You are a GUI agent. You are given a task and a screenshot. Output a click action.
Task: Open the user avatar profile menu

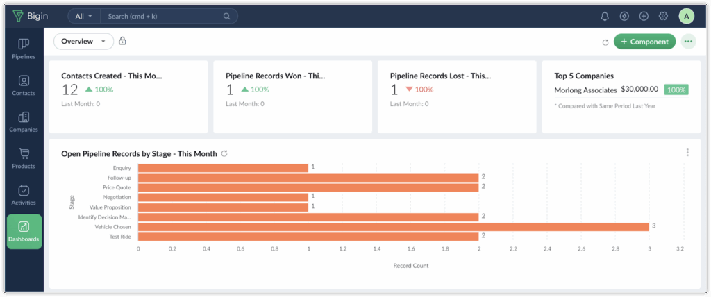pos(686,16)
